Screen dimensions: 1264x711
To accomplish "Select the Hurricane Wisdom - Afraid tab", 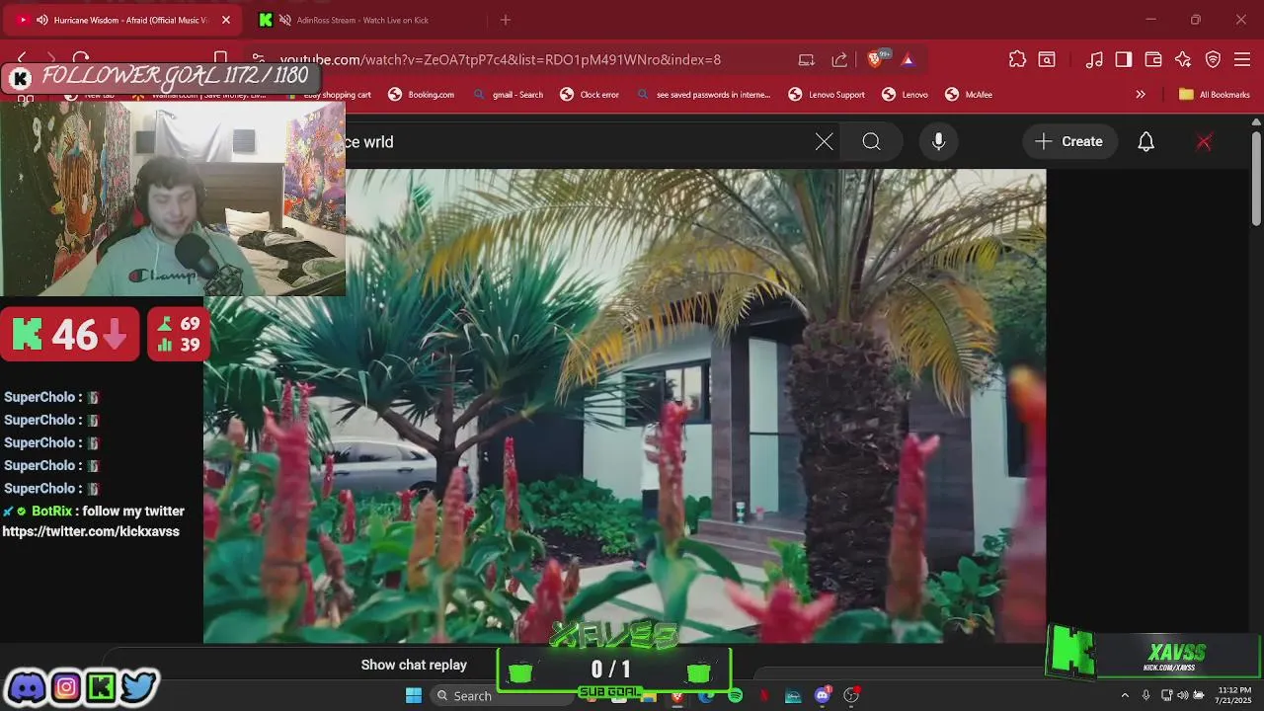I will click(130, 20).
